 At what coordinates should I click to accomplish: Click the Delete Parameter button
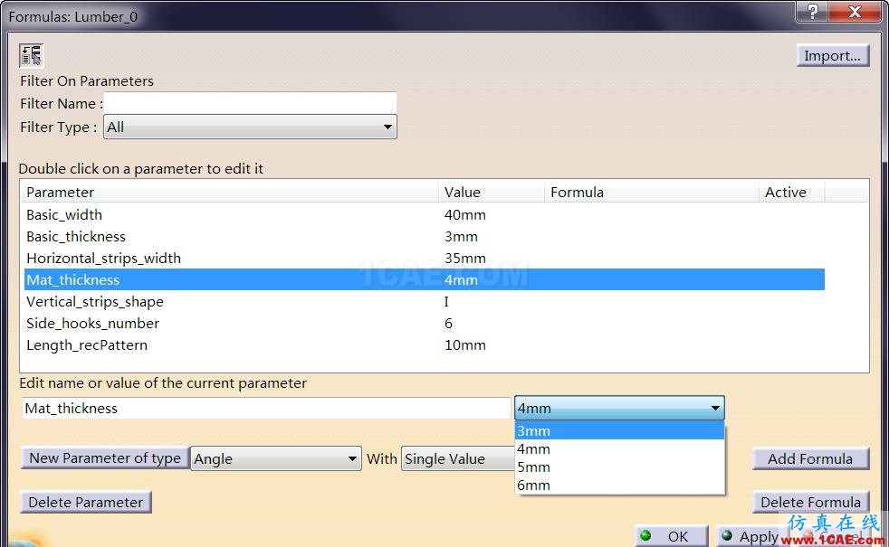[86, 503]
